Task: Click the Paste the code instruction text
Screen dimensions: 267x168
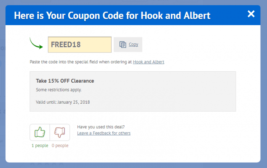Action: coord(81,62)
